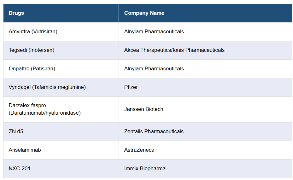Select the AstraZeneca company cell
Screen dimensions: 293x180
point(139,150)
